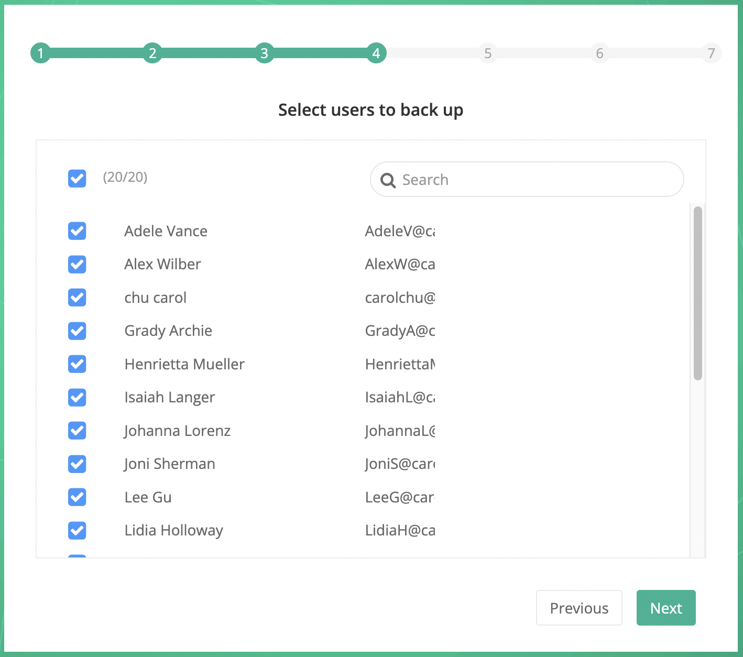This screenshot has height=657, width=743.
Task: Click the JoniS@ email cell
Action: click(x=400, y=464)
